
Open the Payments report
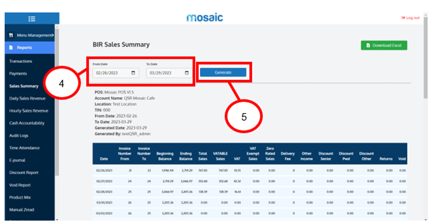pos(18,74)
